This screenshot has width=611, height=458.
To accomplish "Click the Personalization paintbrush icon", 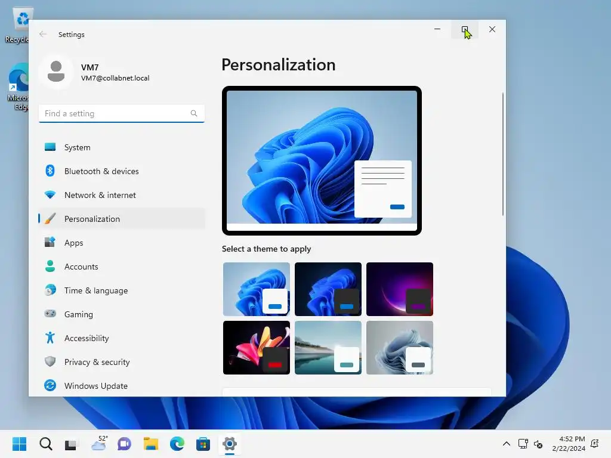I will (50, 218).
